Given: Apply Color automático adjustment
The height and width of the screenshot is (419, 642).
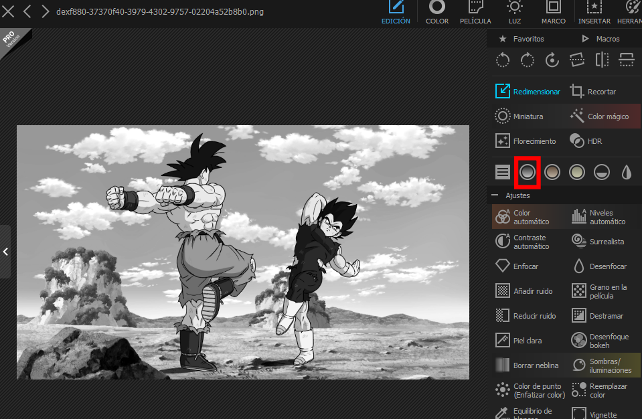Looking at the screenshot, I should 528,217.
